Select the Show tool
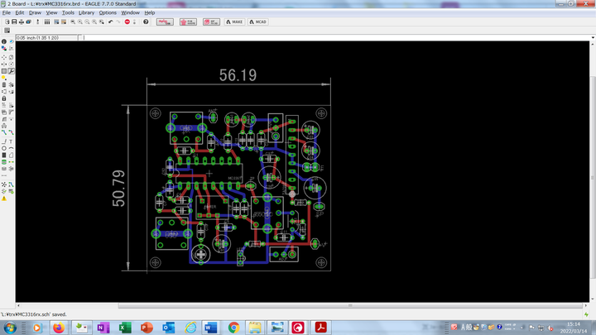Image resolution: width=596 pixels, height=335 pixels. [11, 41]
